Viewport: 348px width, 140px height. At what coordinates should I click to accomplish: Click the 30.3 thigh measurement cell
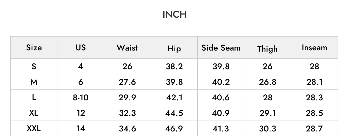click(267, 129)
